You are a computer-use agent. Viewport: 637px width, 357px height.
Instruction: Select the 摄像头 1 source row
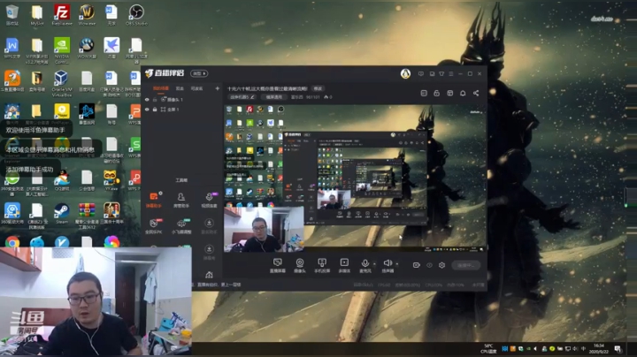[x=182, y=99]
